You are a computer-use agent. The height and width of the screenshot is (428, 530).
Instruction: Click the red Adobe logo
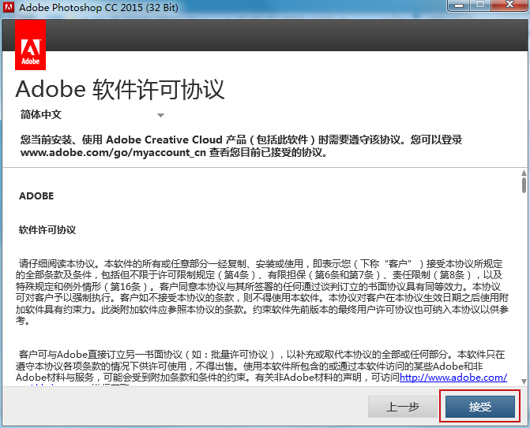coord(31,43)
